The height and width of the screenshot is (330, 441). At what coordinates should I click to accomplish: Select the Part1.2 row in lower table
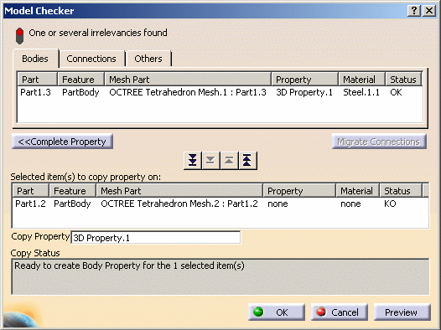pos(220,204)
